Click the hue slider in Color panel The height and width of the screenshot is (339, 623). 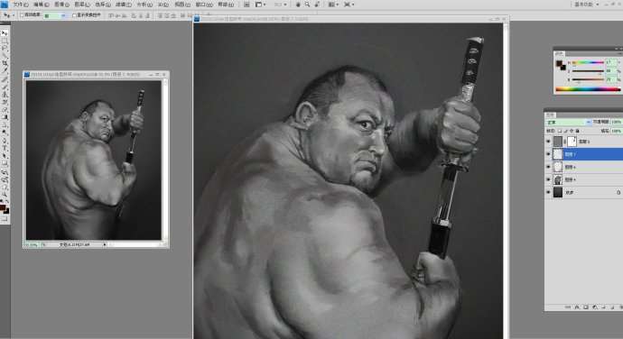tap(588, 62)
